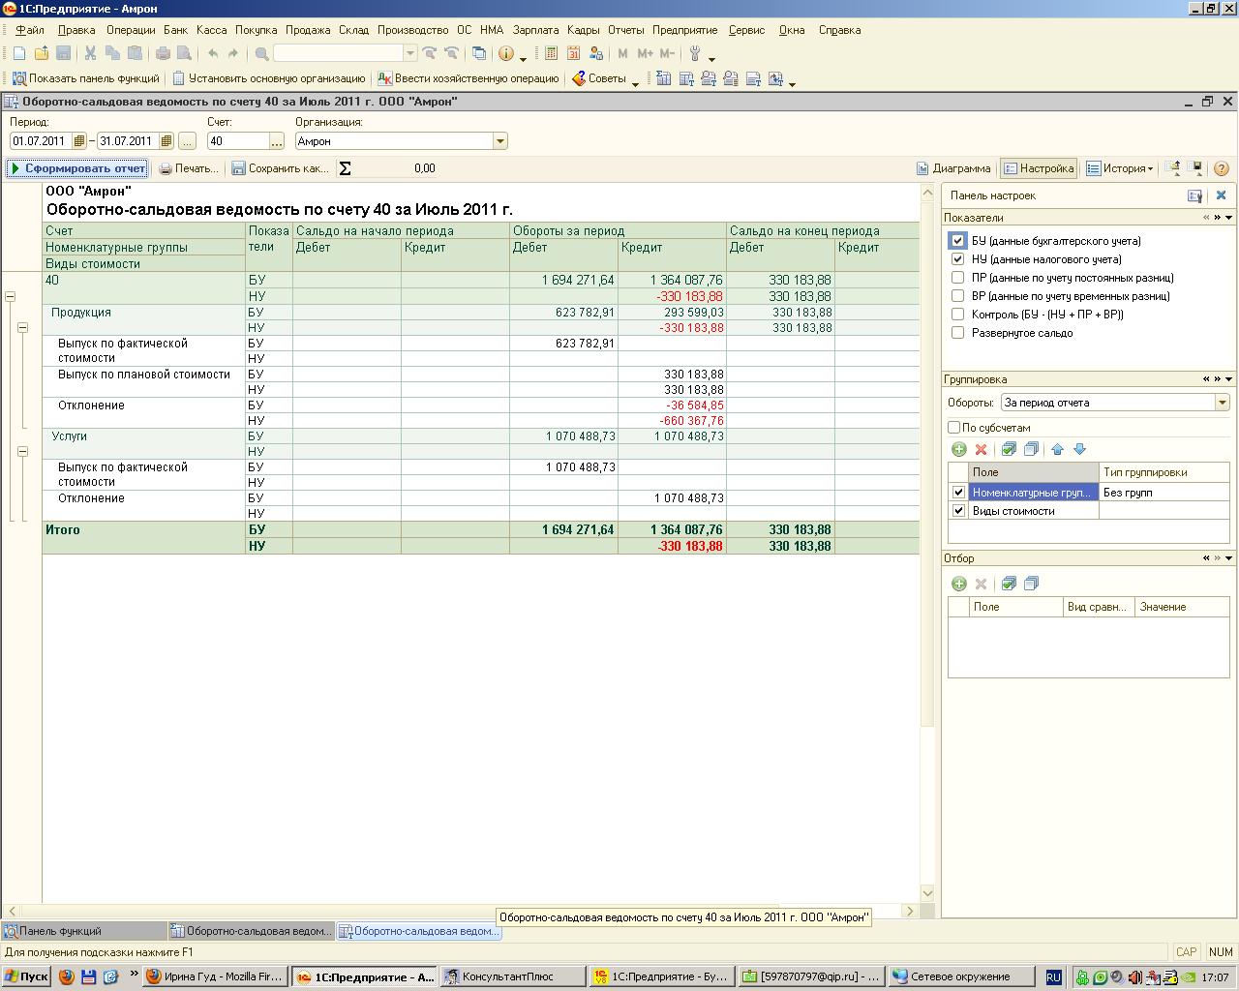Click the Сформировать отчет button
1239x991 pixels.
(x=77, y=168)
